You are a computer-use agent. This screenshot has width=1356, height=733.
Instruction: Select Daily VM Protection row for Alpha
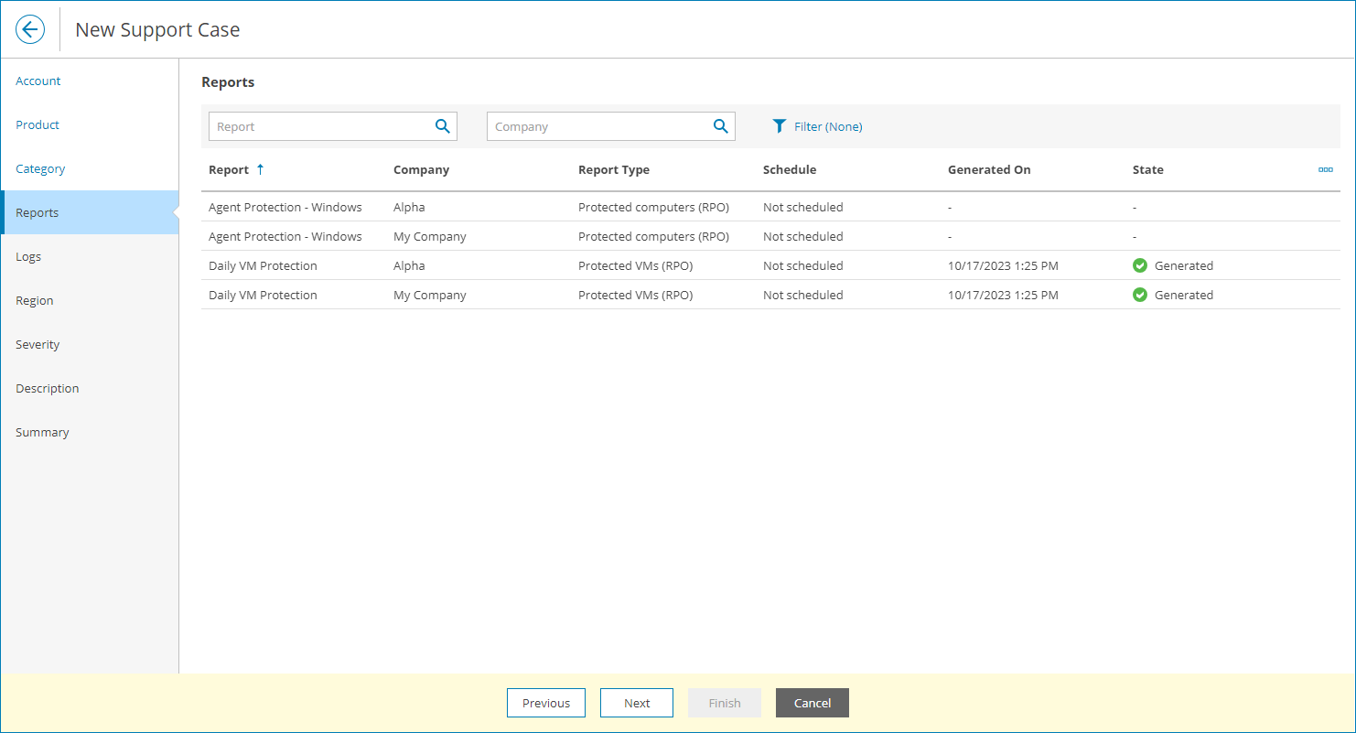(x=770, y=265)
